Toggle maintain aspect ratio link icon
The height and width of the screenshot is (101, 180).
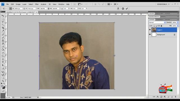click(x=49, y=8)
